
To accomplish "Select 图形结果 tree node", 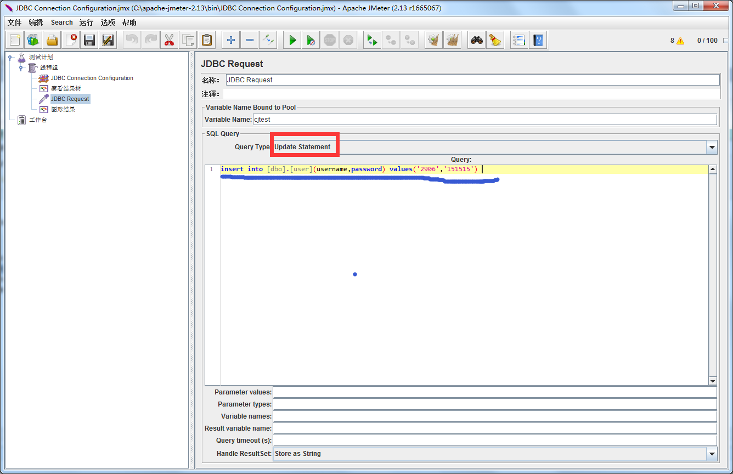I will tap(63, 109).
